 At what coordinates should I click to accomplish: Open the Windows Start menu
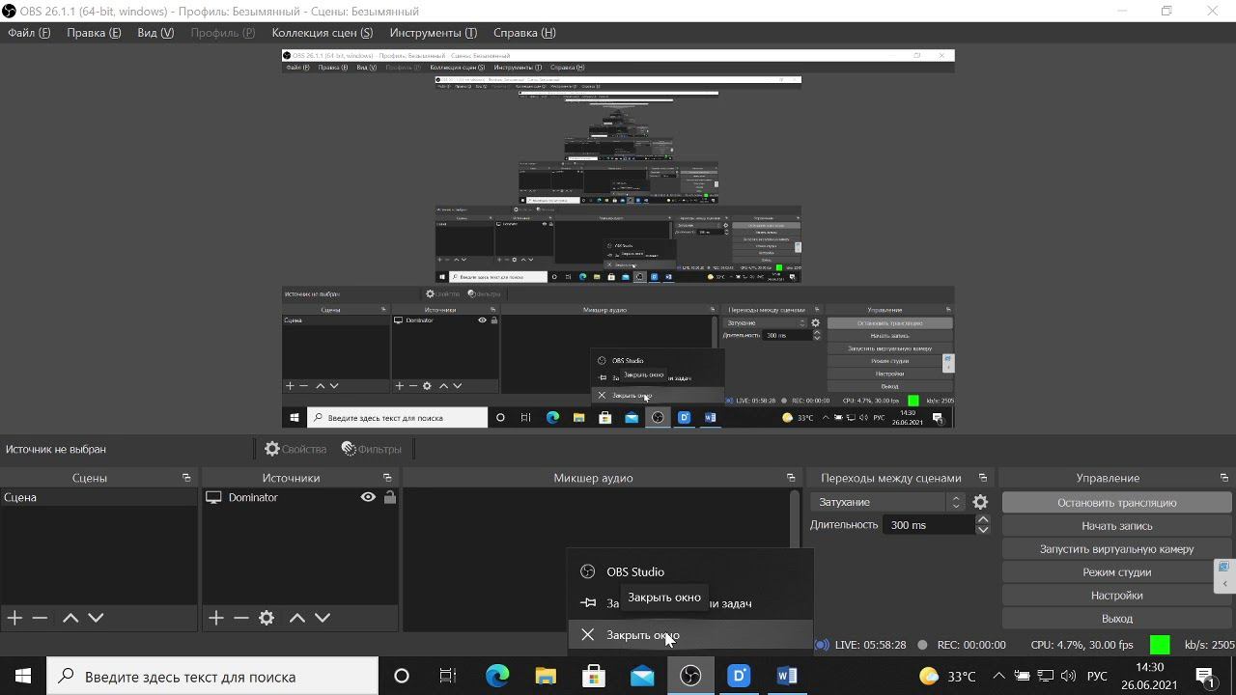(23, 676)
